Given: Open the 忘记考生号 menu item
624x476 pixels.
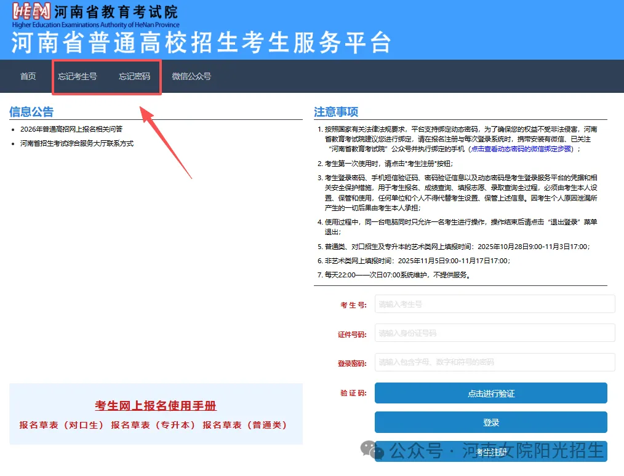Looking at the screenshot, I should [78, 77].
